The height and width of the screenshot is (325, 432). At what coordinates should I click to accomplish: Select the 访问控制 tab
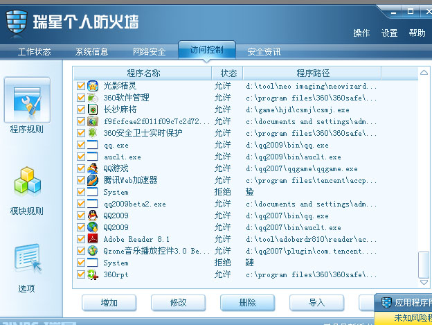[x=206, y=50]
